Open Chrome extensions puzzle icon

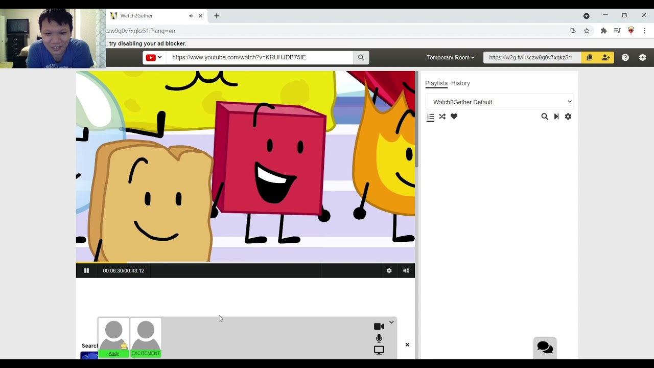tap(603, 31)
